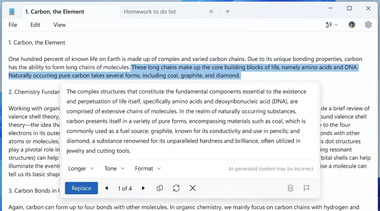This screenshot has width=380, height=211.
Task: Add a new tab with plus button
Action: tap(228, 12)
